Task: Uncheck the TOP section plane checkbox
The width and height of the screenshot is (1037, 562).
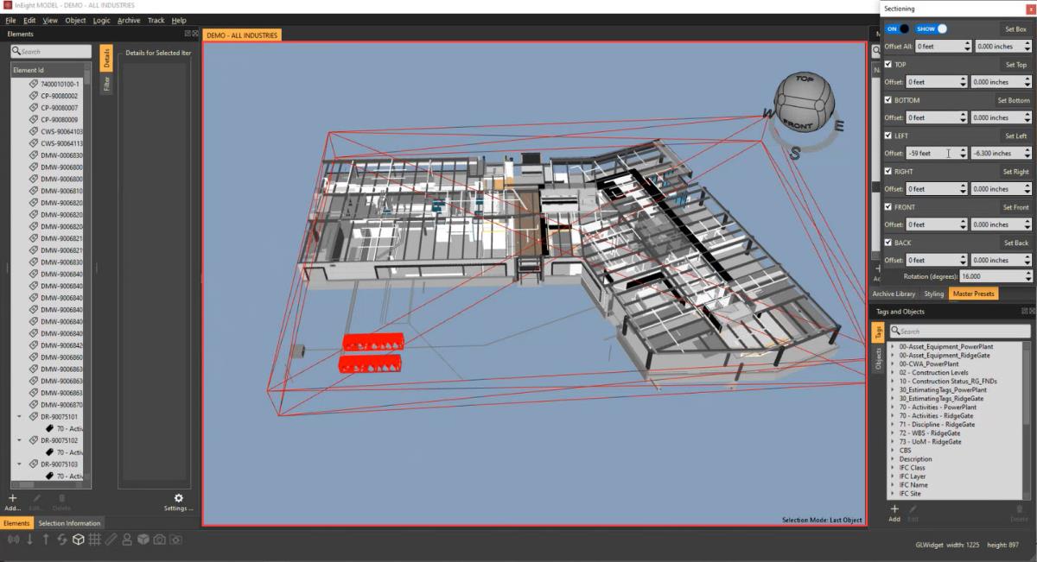Action: (888, 64)
